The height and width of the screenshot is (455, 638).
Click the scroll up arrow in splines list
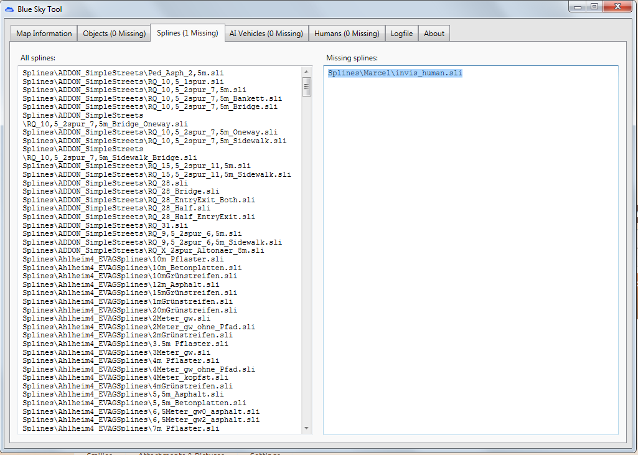click(x=306, y=71)
